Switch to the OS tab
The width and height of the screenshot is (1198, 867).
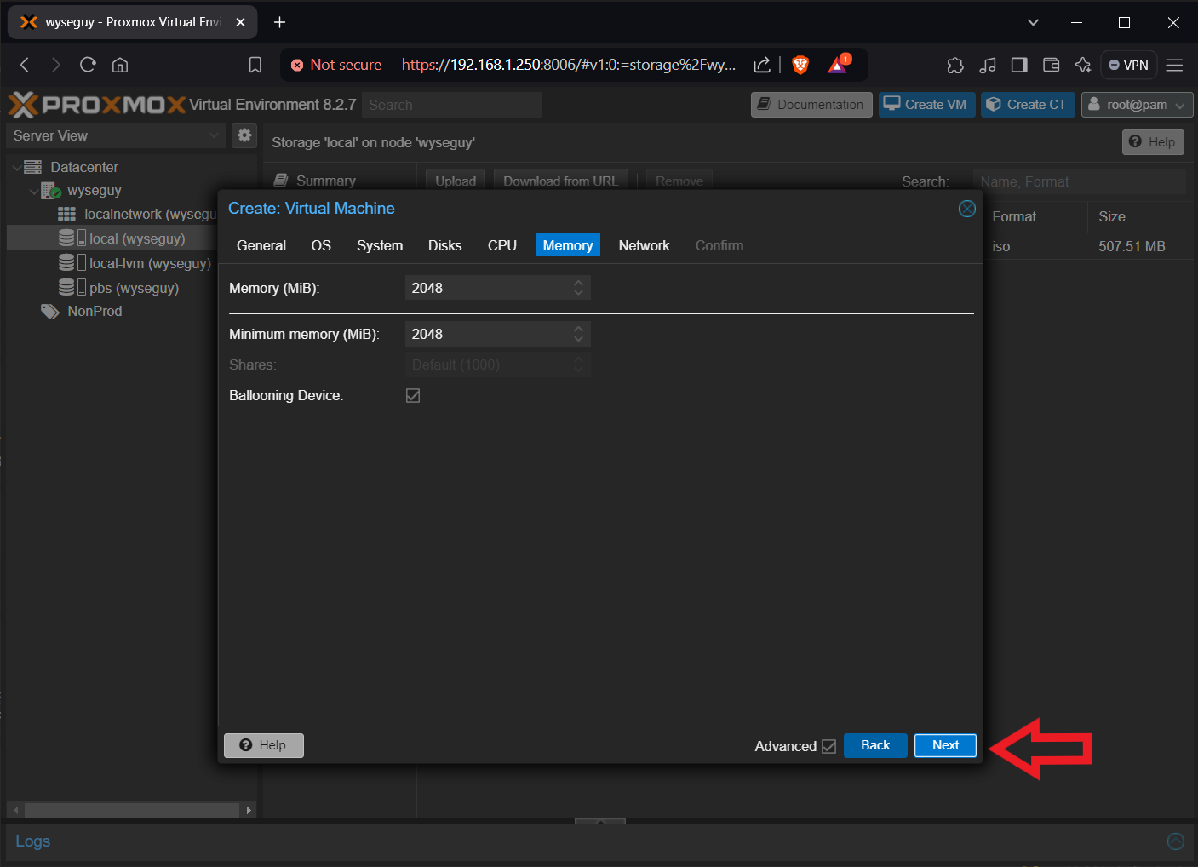(321, 245)
